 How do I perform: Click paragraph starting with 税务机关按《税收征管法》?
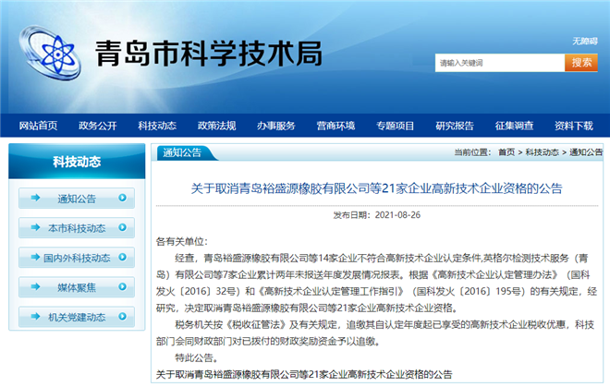coord(375,333)
